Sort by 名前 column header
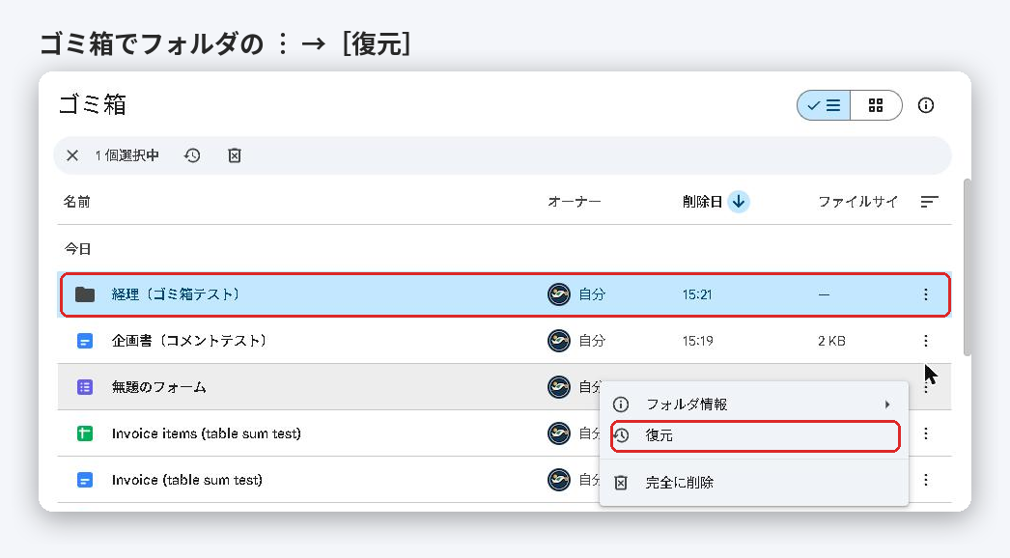 tap(76, 202)
